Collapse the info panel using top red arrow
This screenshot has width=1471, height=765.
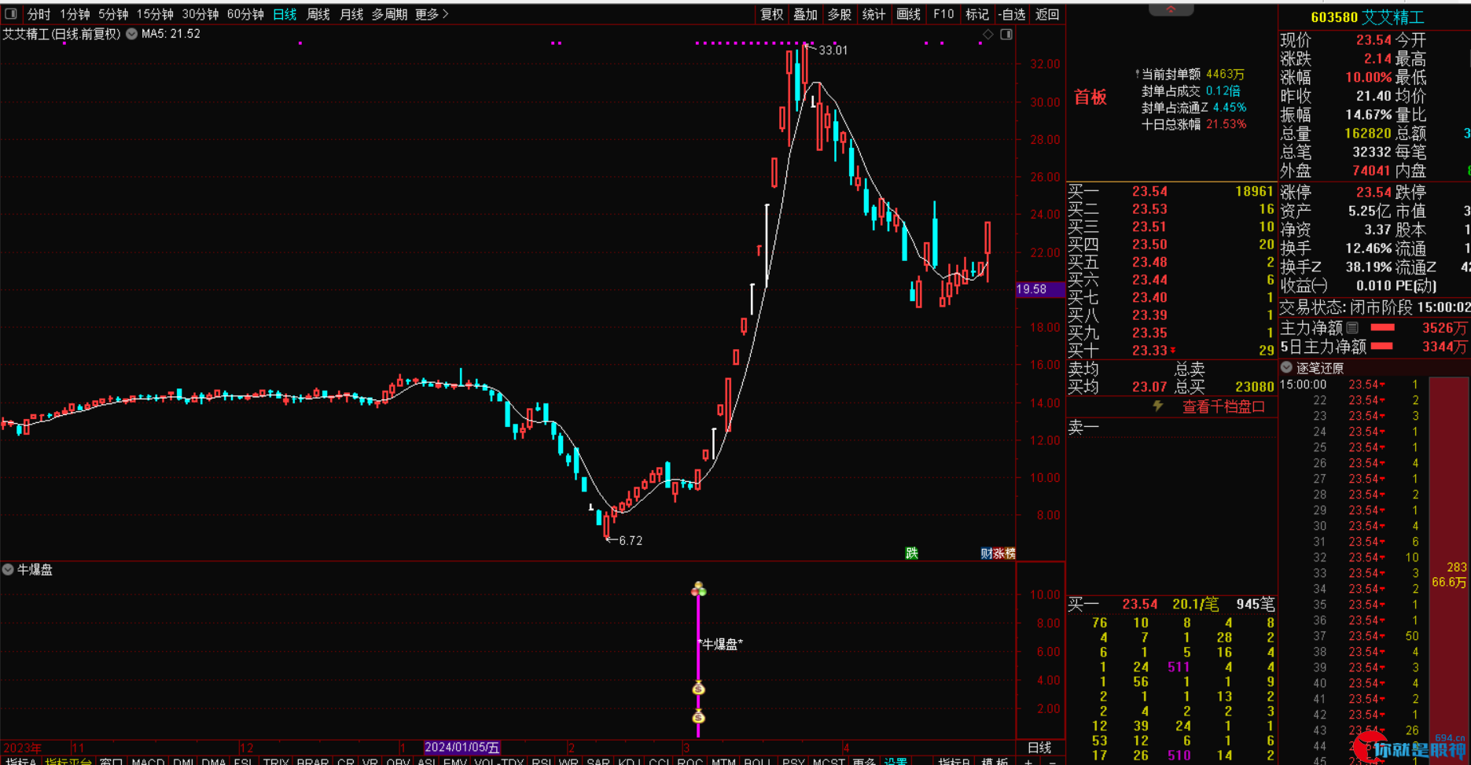click(1171, 9)
